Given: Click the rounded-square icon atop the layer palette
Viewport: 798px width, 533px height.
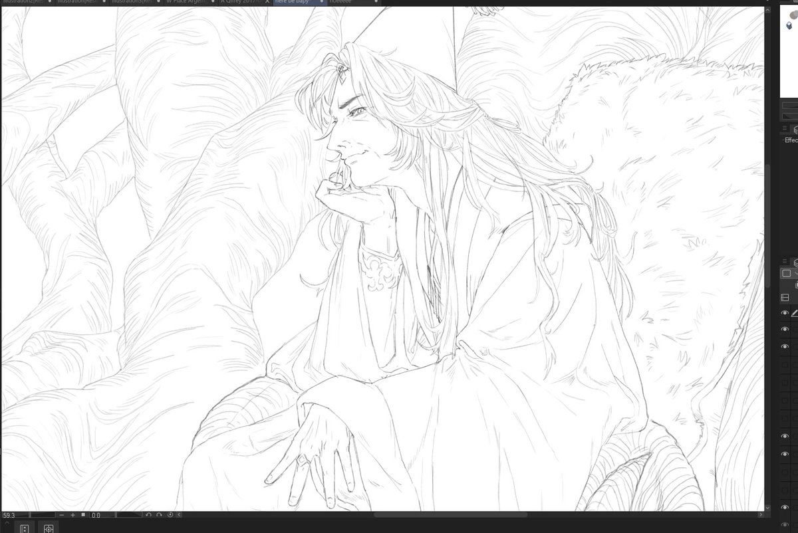Looking at the screenshot, I should point(786,273).
